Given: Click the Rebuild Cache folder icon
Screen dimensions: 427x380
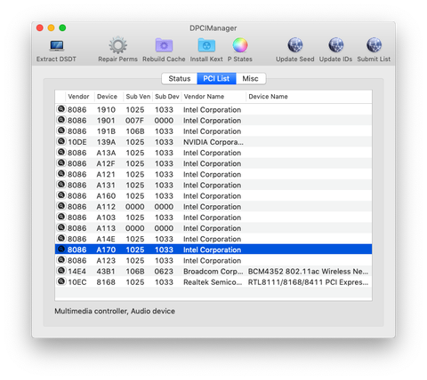Looking at the screenshot, I should (x=164, y=45).
